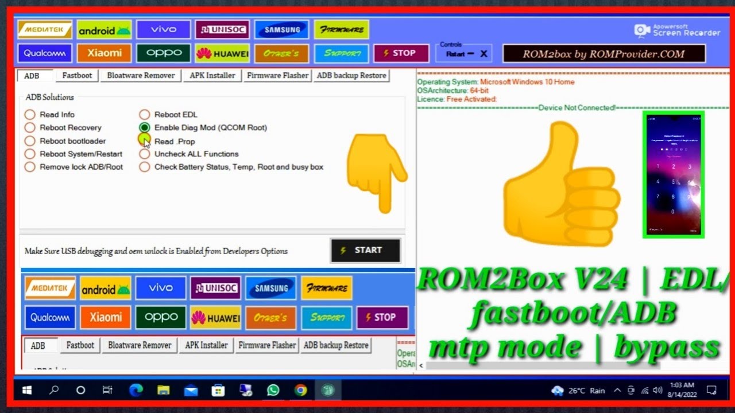Image resolution: width=735 pixels, height=413 pixels.
Task: Click STOP in the enlarged lower toolbar copy
Action: pos(382,317)
